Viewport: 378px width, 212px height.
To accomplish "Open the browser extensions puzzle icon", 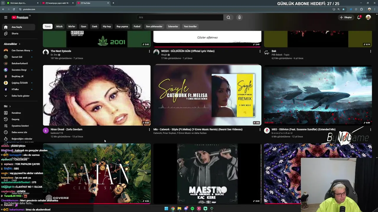I will pyautogui.click(x=361, y=9).
